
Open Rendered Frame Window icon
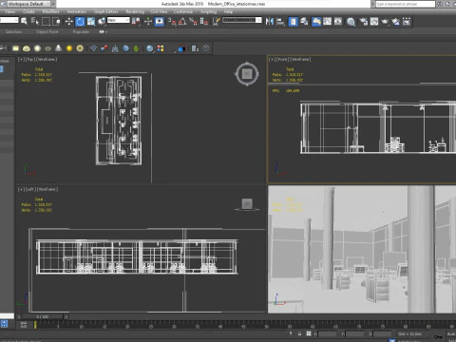[x=374, y=21]
